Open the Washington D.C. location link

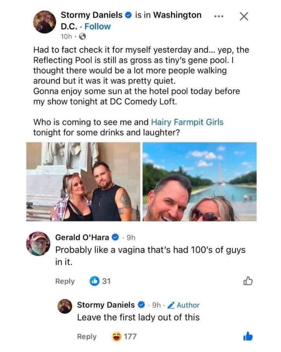click(x=131, y=21)
